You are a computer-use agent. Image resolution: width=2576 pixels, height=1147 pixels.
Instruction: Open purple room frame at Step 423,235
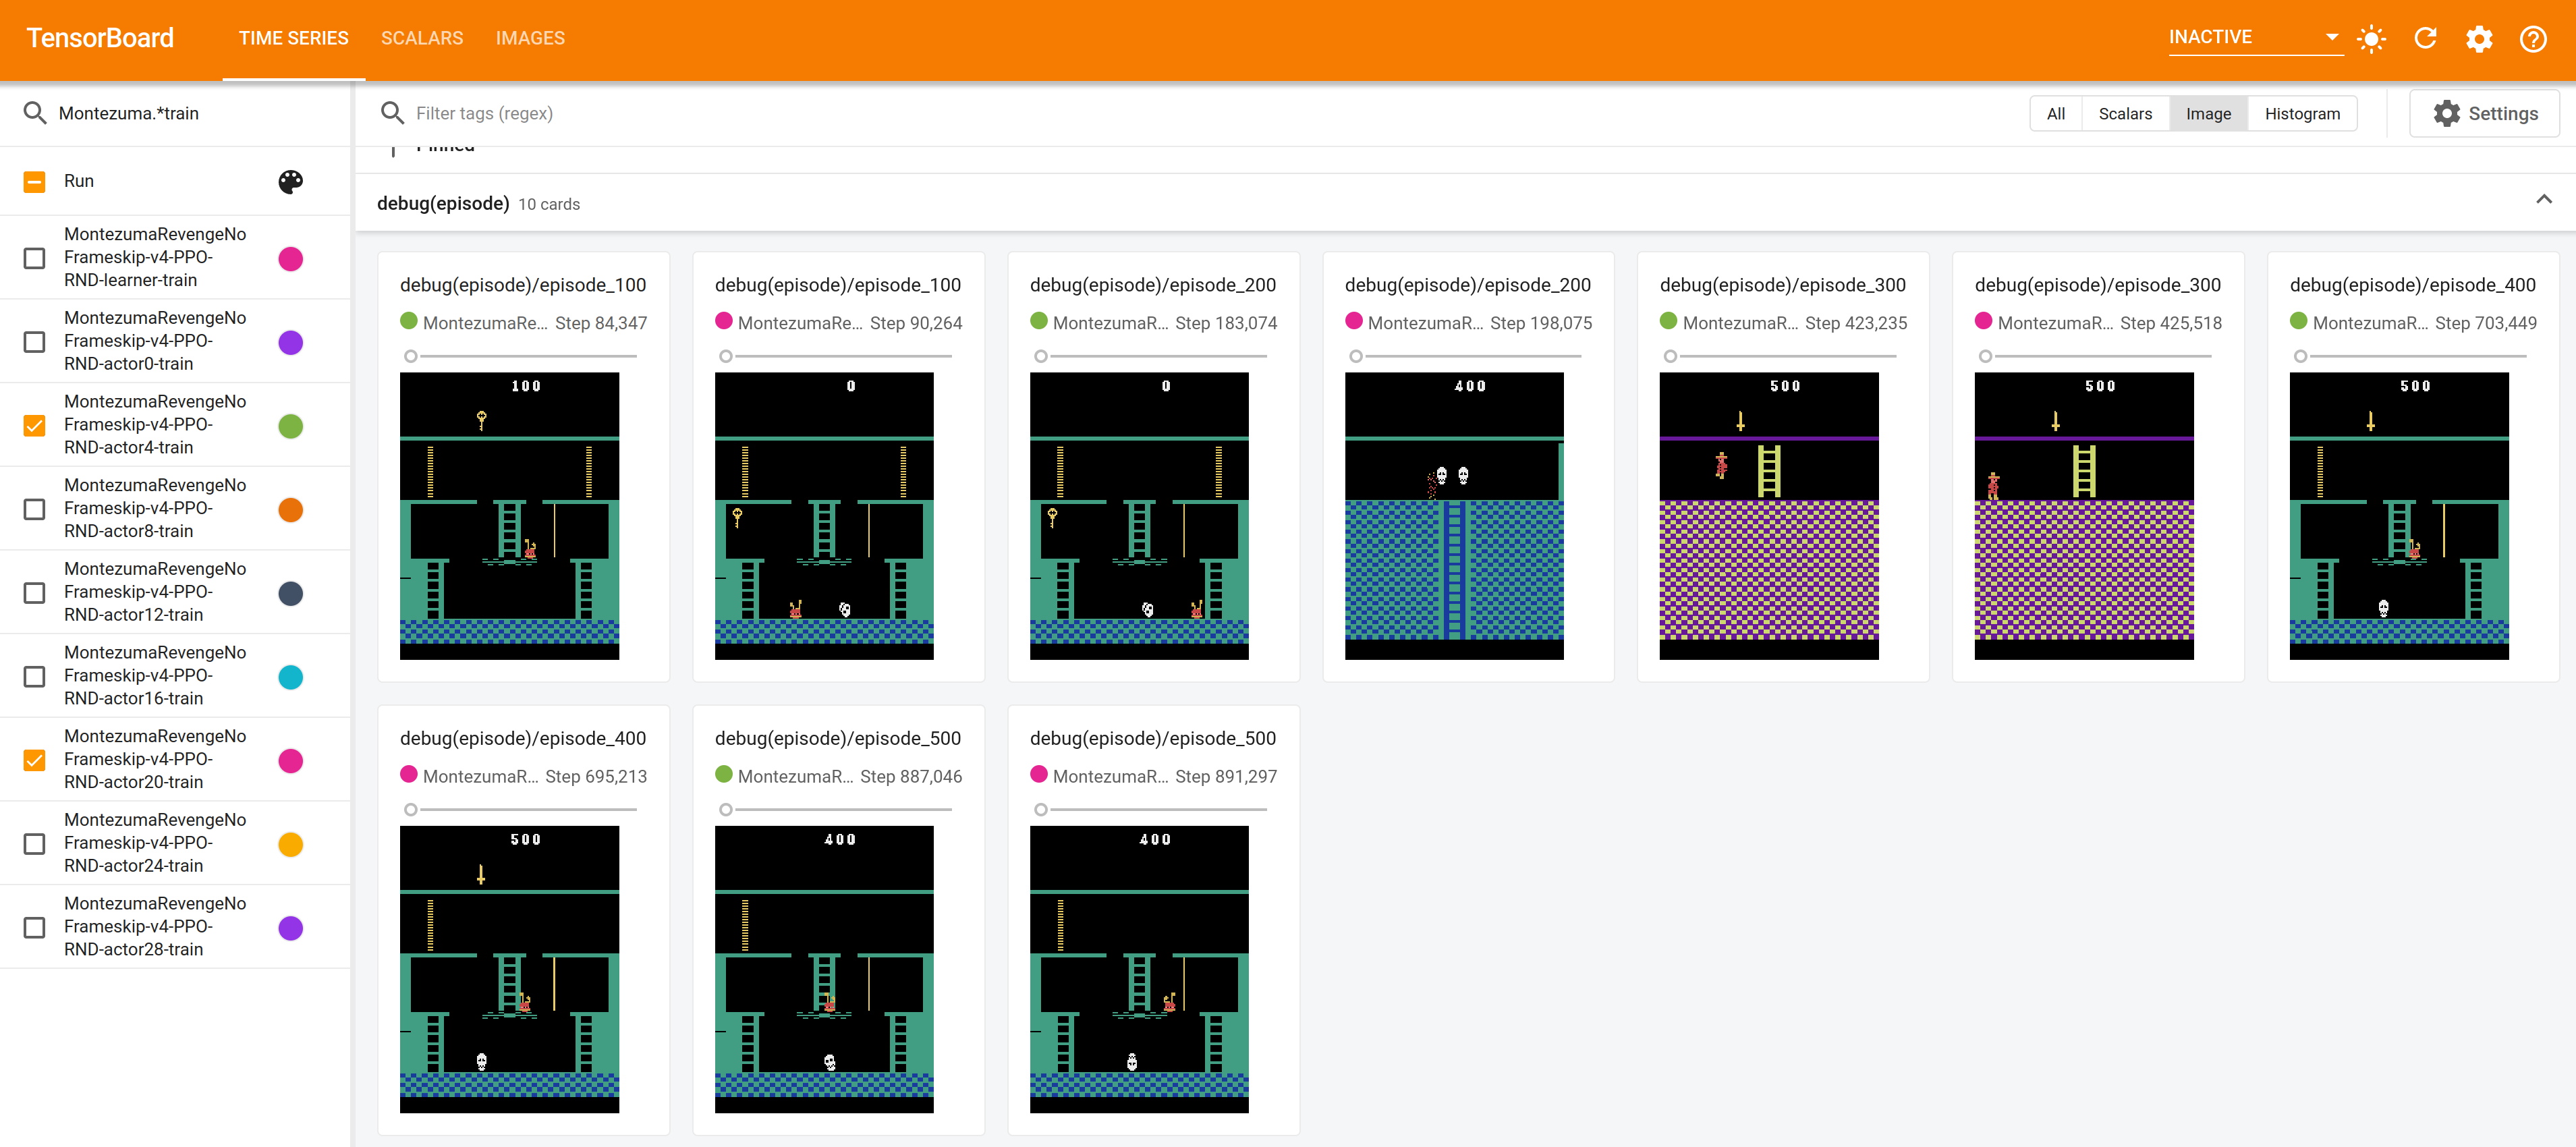coord(1769,516)
